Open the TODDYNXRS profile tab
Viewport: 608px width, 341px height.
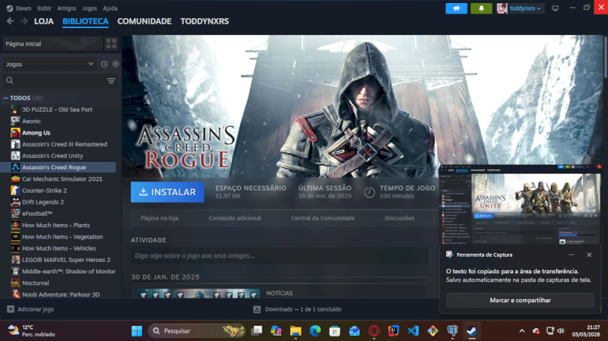point(204,21)
